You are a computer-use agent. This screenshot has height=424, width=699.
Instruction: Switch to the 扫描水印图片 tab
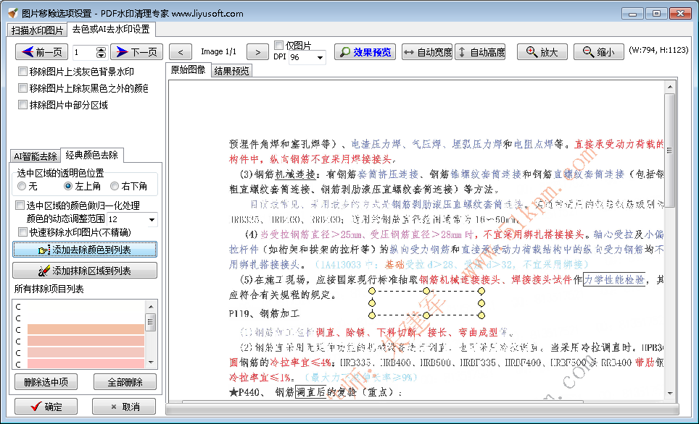(38, 30)
